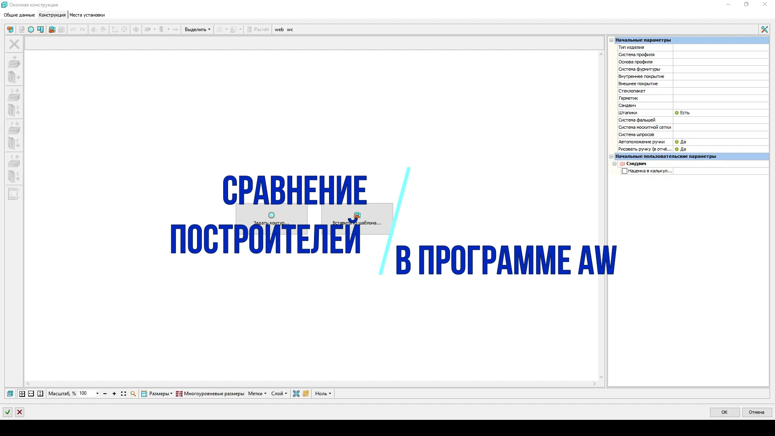Open the settings wrench icon at top right
775x436 pixels.
point(764,29)
